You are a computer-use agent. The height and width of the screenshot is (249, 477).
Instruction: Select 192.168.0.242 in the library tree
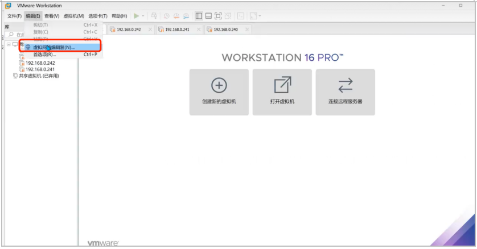pos(40,63)
